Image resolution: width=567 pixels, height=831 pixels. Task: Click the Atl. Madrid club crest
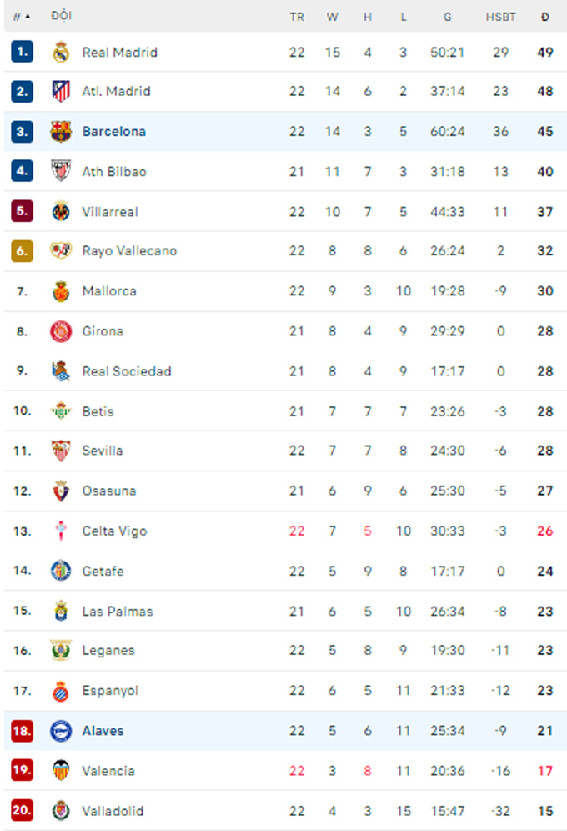pos(61,91)
